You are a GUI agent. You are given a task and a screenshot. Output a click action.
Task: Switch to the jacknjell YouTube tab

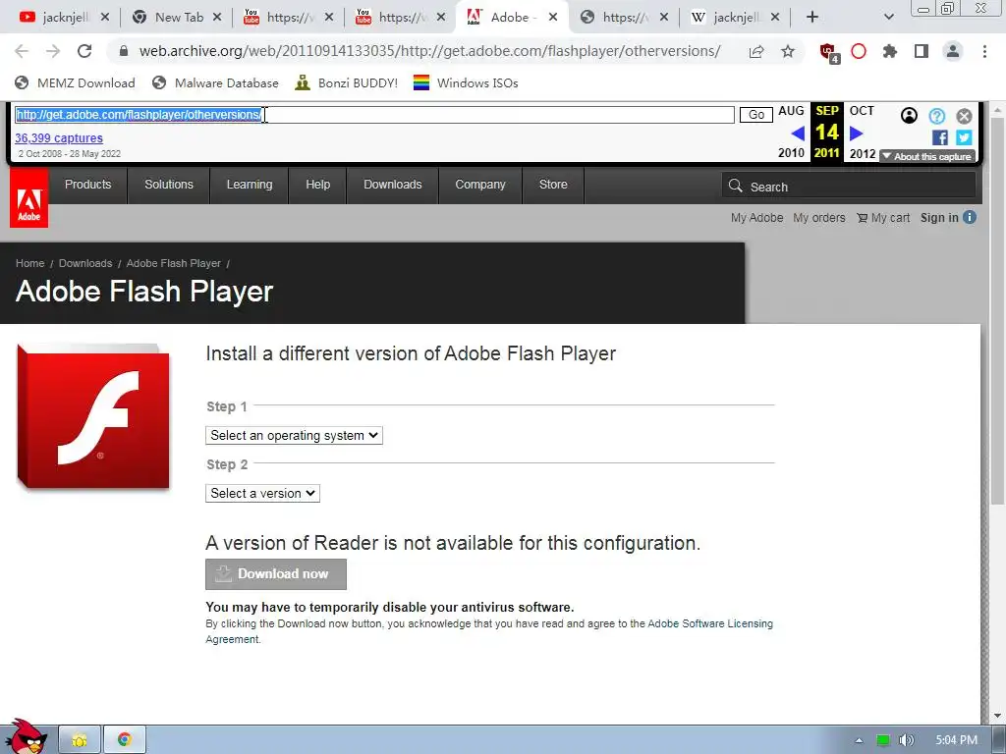[63, 18]
